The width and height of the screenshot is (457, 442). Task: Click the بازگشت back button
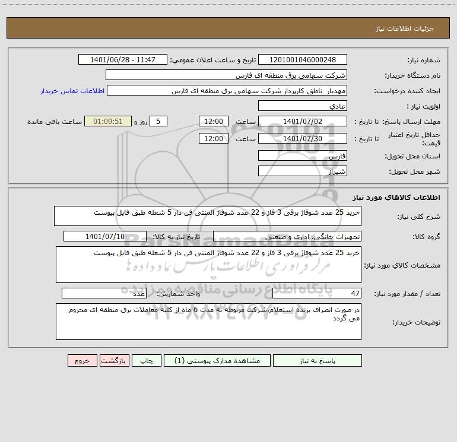pos(114,360)
